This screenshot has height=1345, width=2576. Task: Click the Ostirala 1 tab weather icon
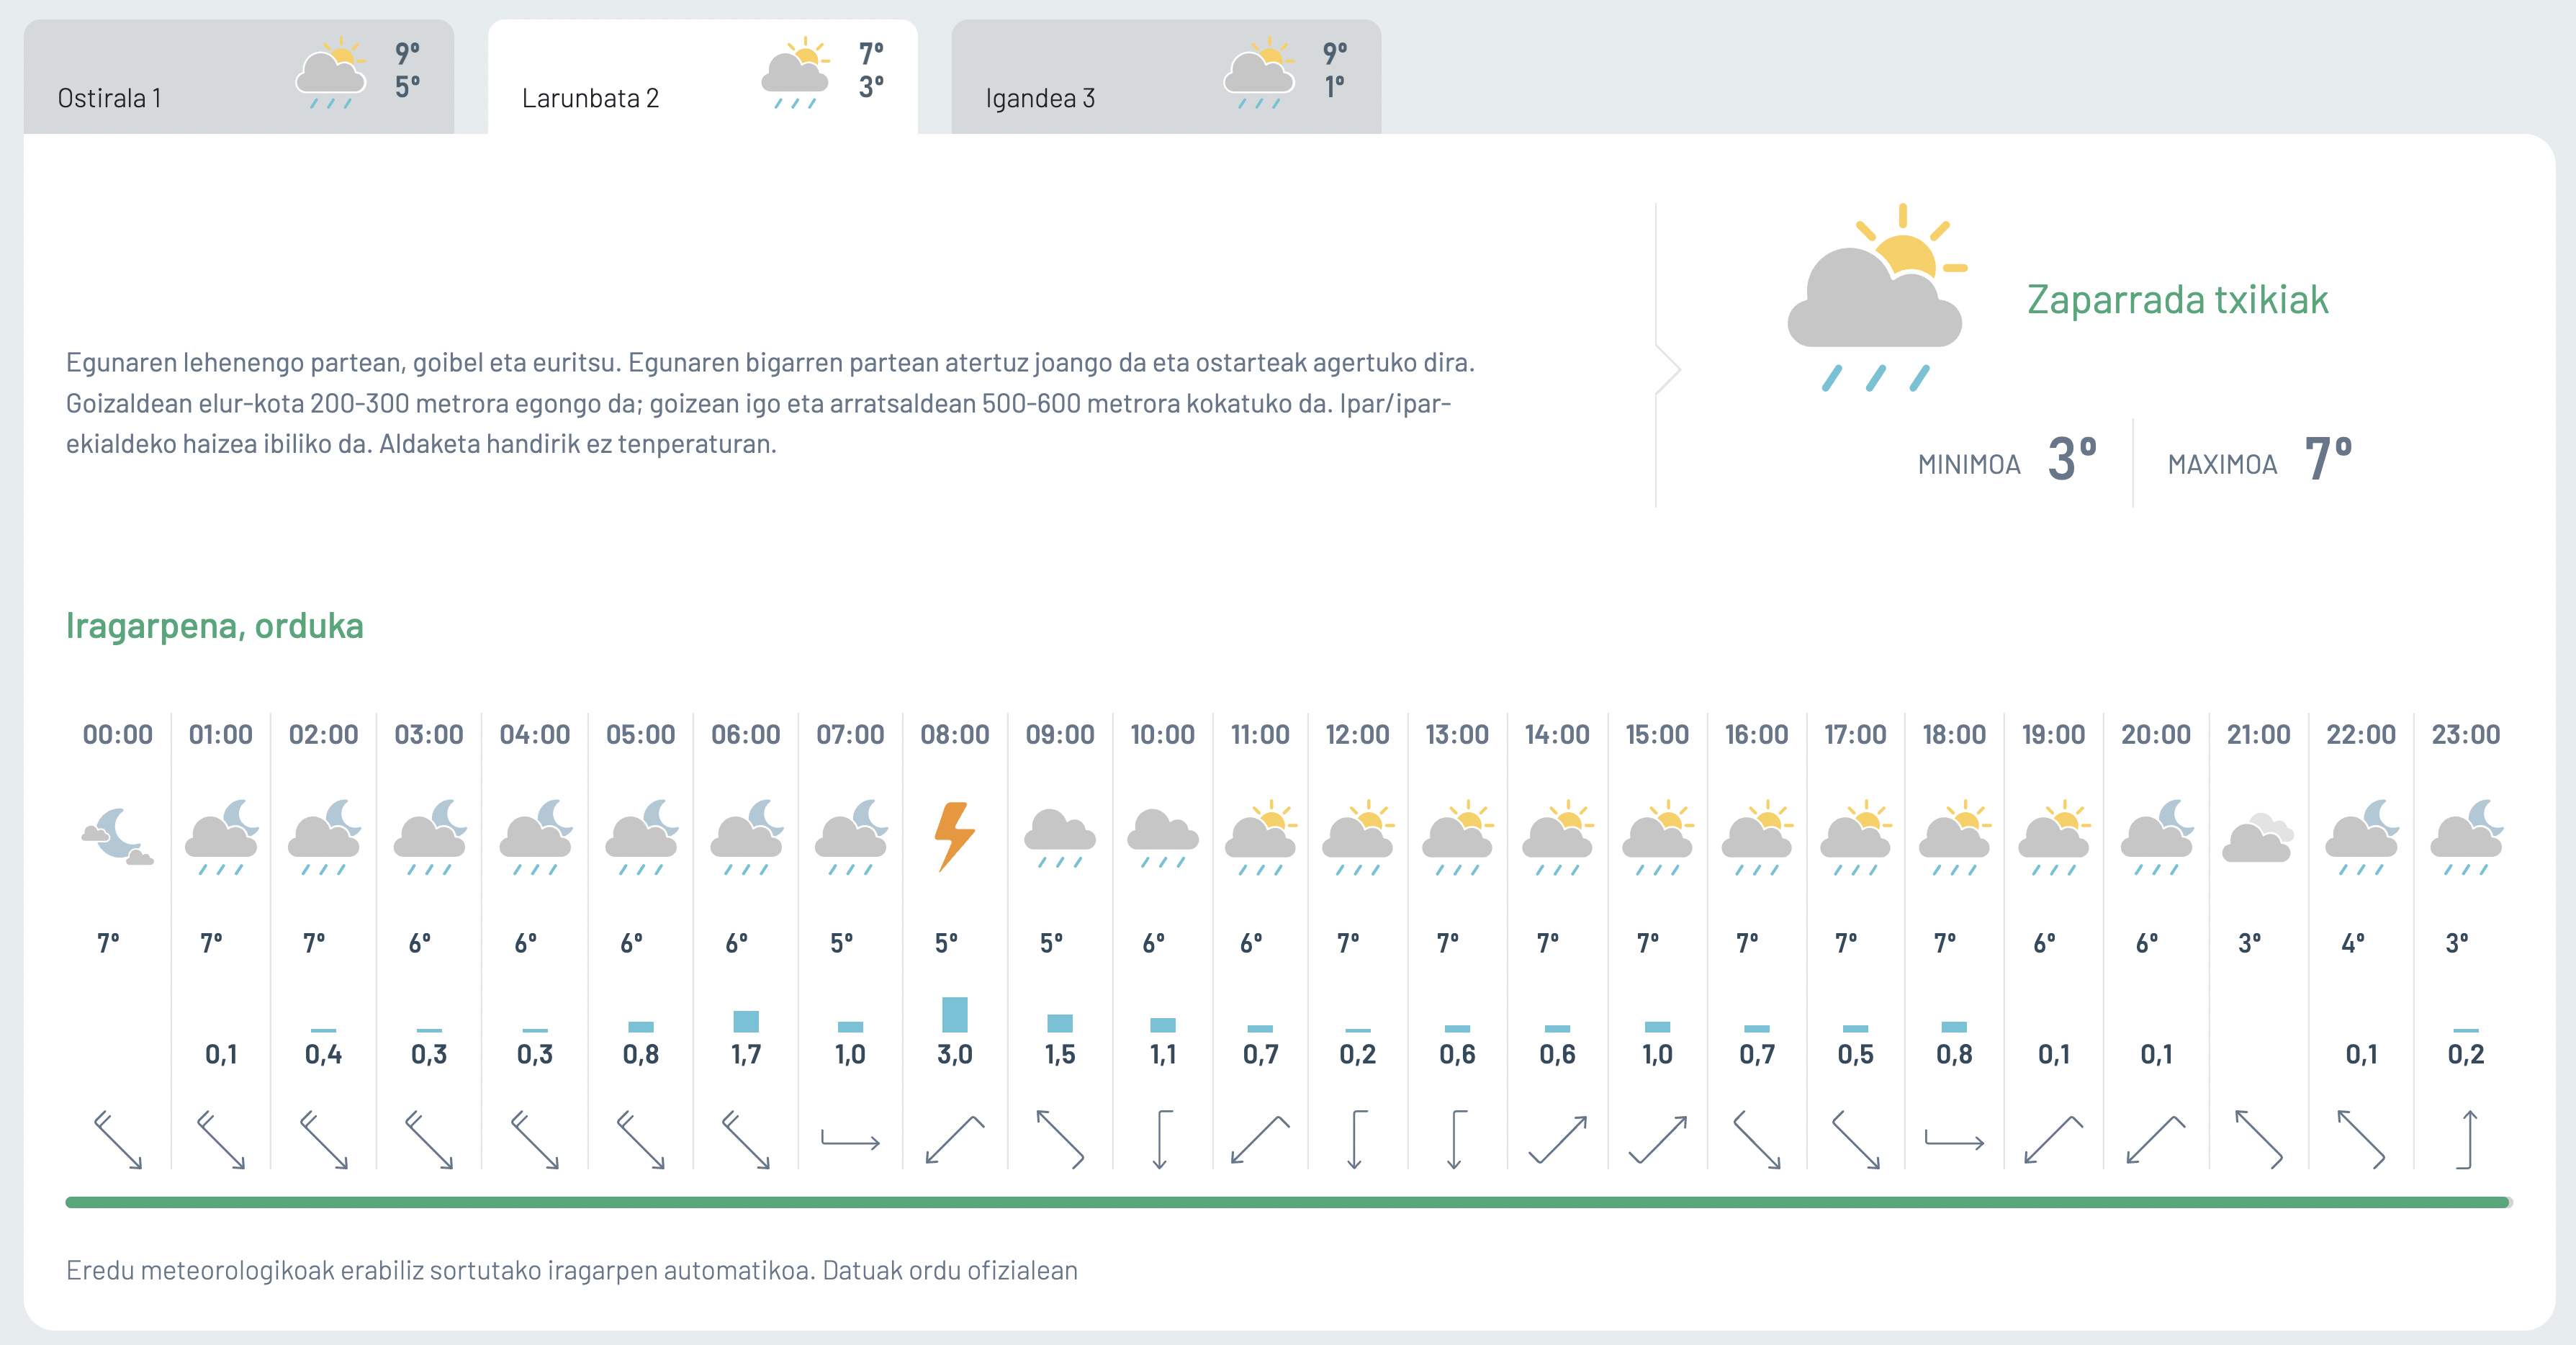[x=332, y=73]
